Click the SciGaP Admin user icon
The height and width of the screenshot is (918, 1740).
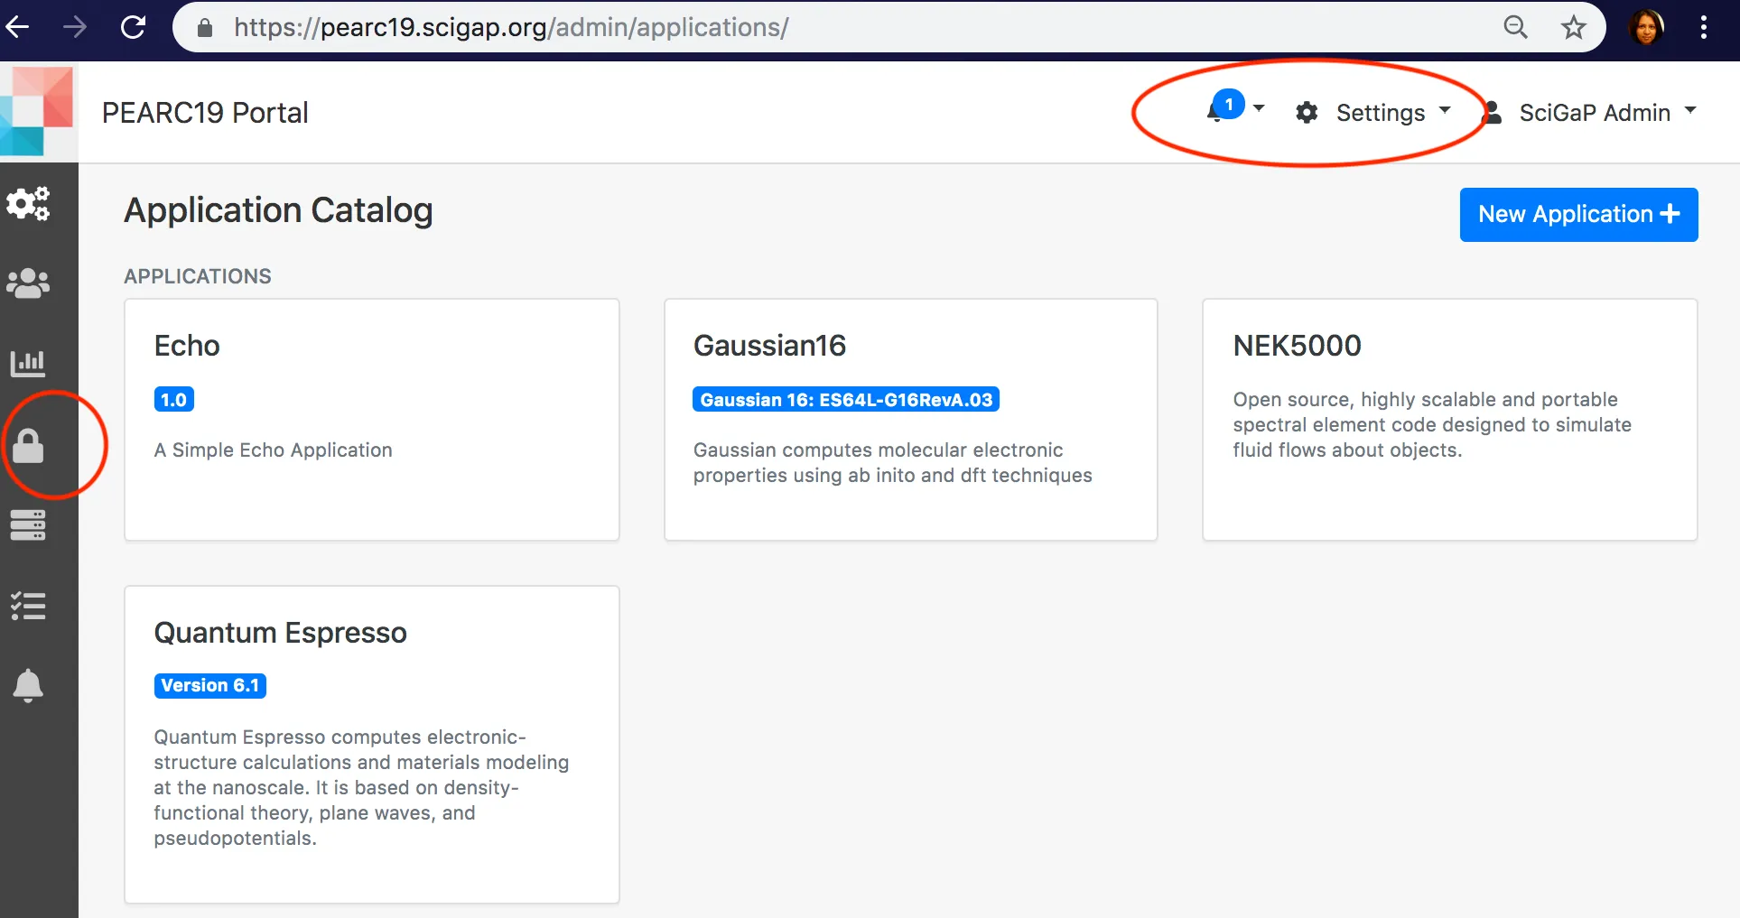[x=1493, y=113]
